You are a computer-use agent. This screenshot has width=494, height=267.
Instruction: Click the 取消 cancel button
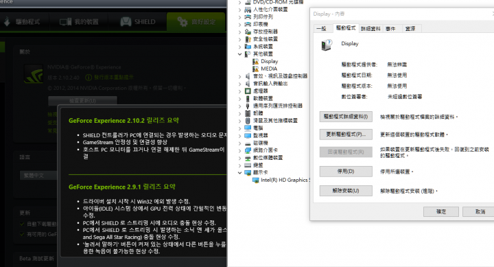(479, 211)
